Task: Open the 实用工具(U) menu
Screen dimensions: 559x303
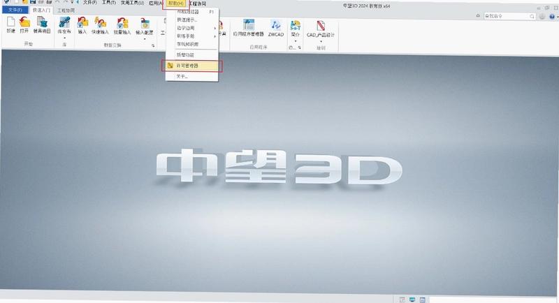Action: [132, 3]
